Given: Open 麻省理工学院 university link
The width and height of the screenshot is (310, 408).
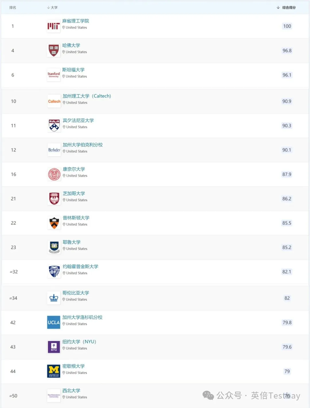Looking at the screenshot, I should pos(75,21).
